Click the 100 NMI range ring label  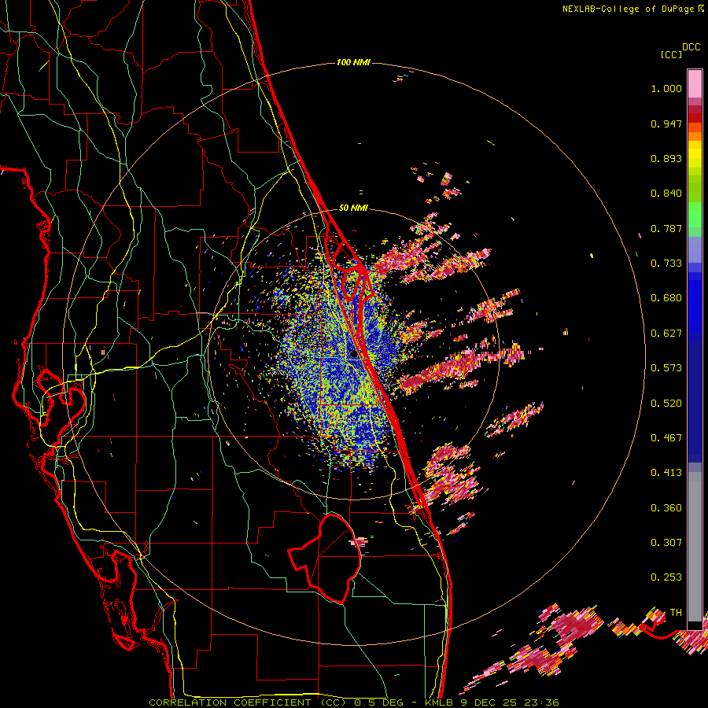click(x=353, y=62)
